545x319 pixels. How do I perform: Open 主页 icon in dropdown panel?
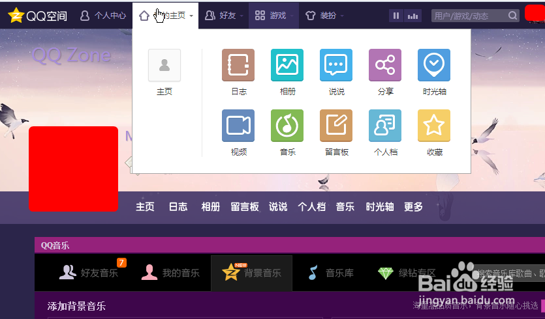tap(164, 65)
